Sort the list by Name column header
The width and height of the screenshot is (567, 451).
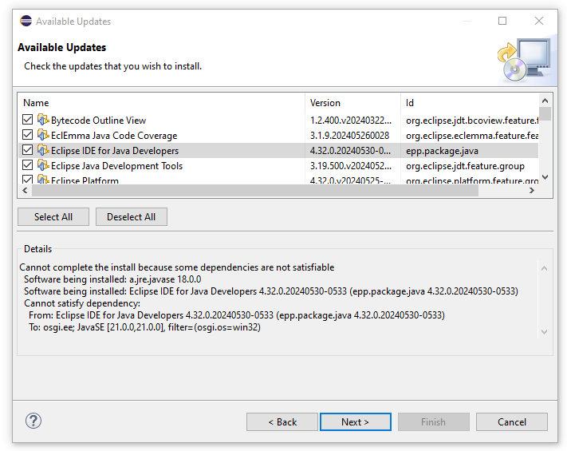159,103
